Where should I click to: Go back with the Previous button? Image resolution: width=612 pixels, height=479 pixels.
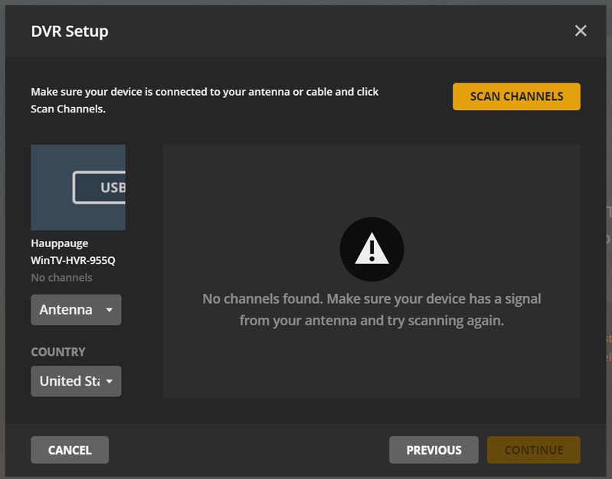click(x=434, y=450)
